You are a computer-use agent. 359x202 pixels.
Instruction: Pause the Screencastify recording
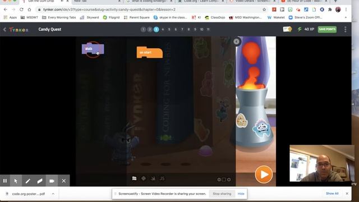5,181
